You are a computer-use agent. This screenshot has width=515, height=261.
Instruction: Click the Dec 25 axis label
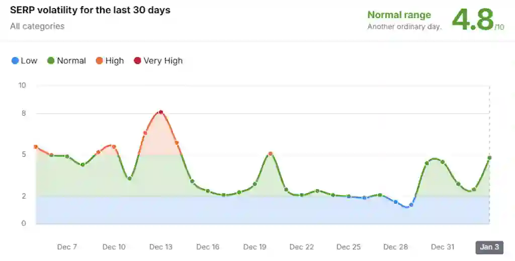pos(349,247)
